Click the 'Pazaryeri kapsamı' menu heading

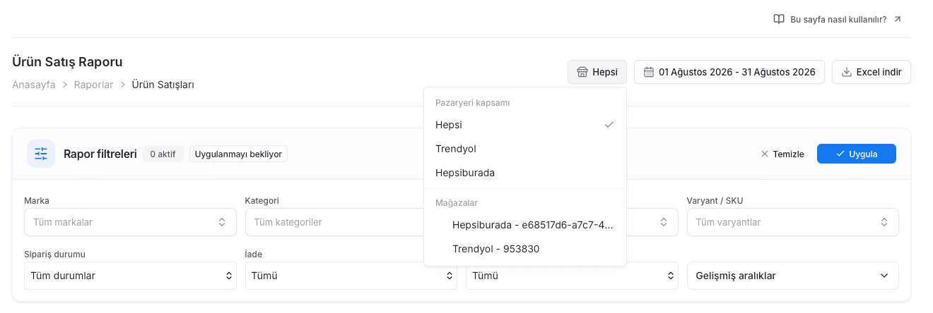coord(473,103)
